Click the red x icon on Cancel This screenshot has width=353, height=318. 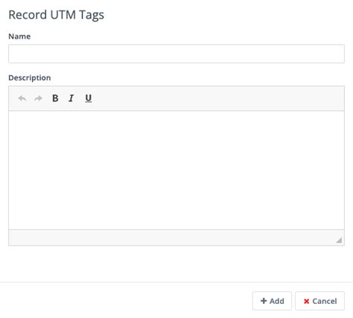307,301
